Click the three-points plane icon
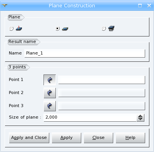The image size is (154, 152). (x=65, y=29)
